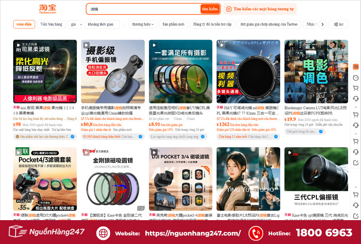Image resolution: width=361 pixels, height=244 pixels.
Task: Click blue icon beside '80.000 khách hàng thân thiết'
Action: [x=140, y=136]
